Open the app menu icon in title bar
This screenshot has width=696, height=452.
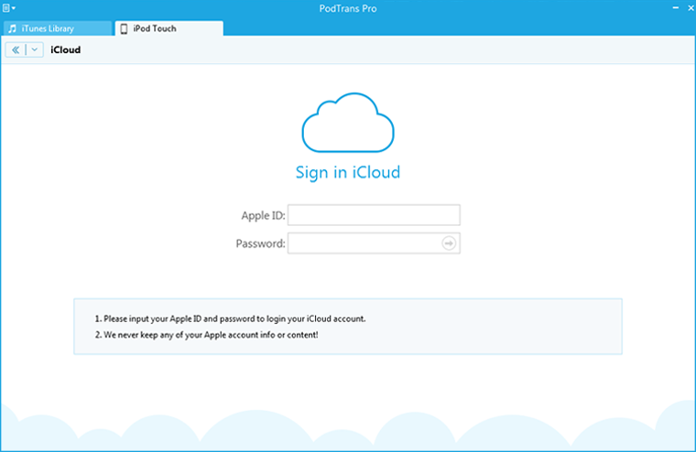(x=8, y=7)
